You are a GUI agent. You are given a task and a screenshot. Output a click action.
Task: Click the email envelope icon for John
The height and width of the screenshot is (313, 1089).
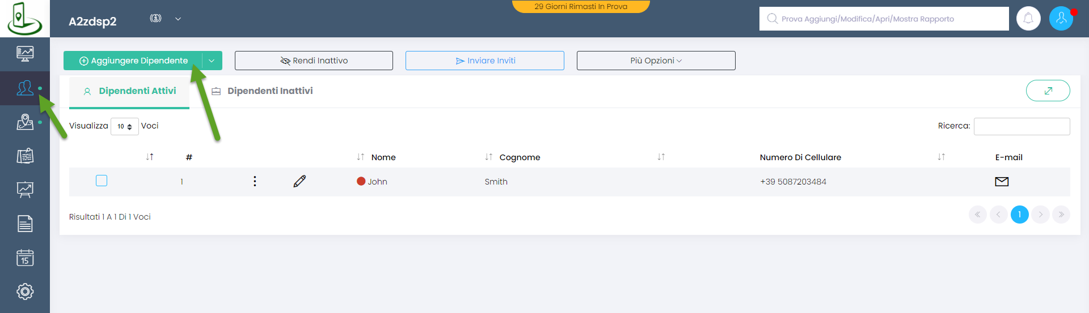[1002, 182]
